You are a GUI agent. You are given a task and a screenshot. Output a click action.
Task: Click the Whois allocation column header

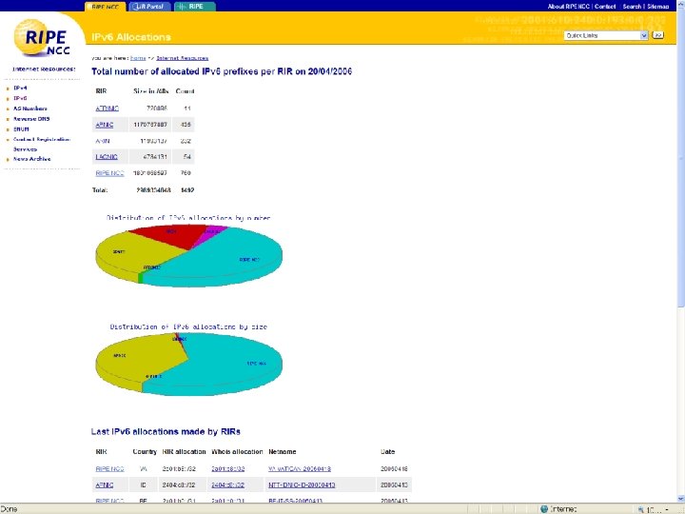(237, 451)
